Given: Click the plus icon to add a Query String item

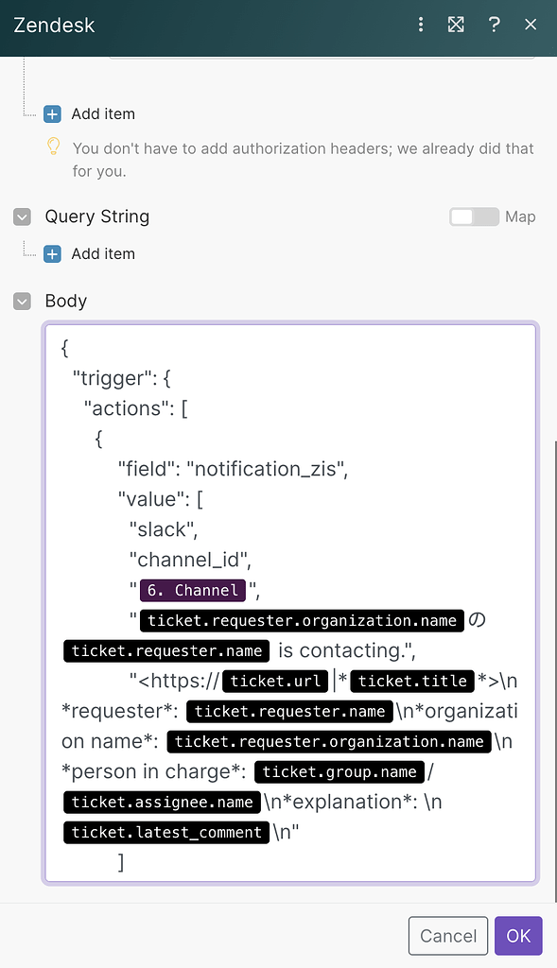Looking at the screenshot, I should tap(52, 253).
